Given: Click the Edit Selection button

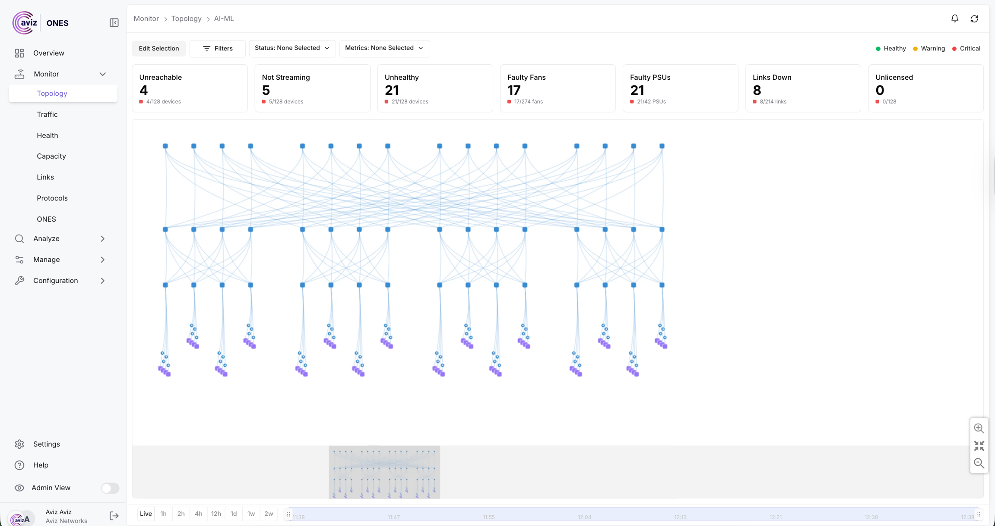Looking at the screenshot, I should [x=158, y=48].
